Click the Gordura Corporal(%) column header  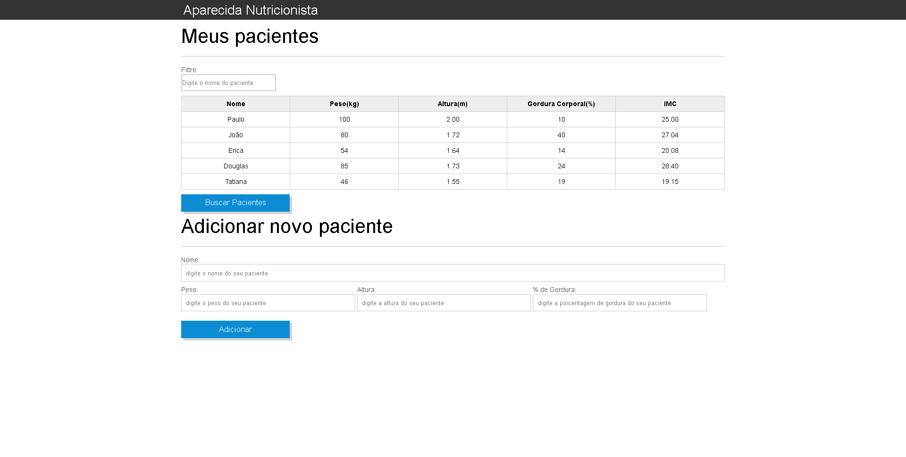click(561, 104)
